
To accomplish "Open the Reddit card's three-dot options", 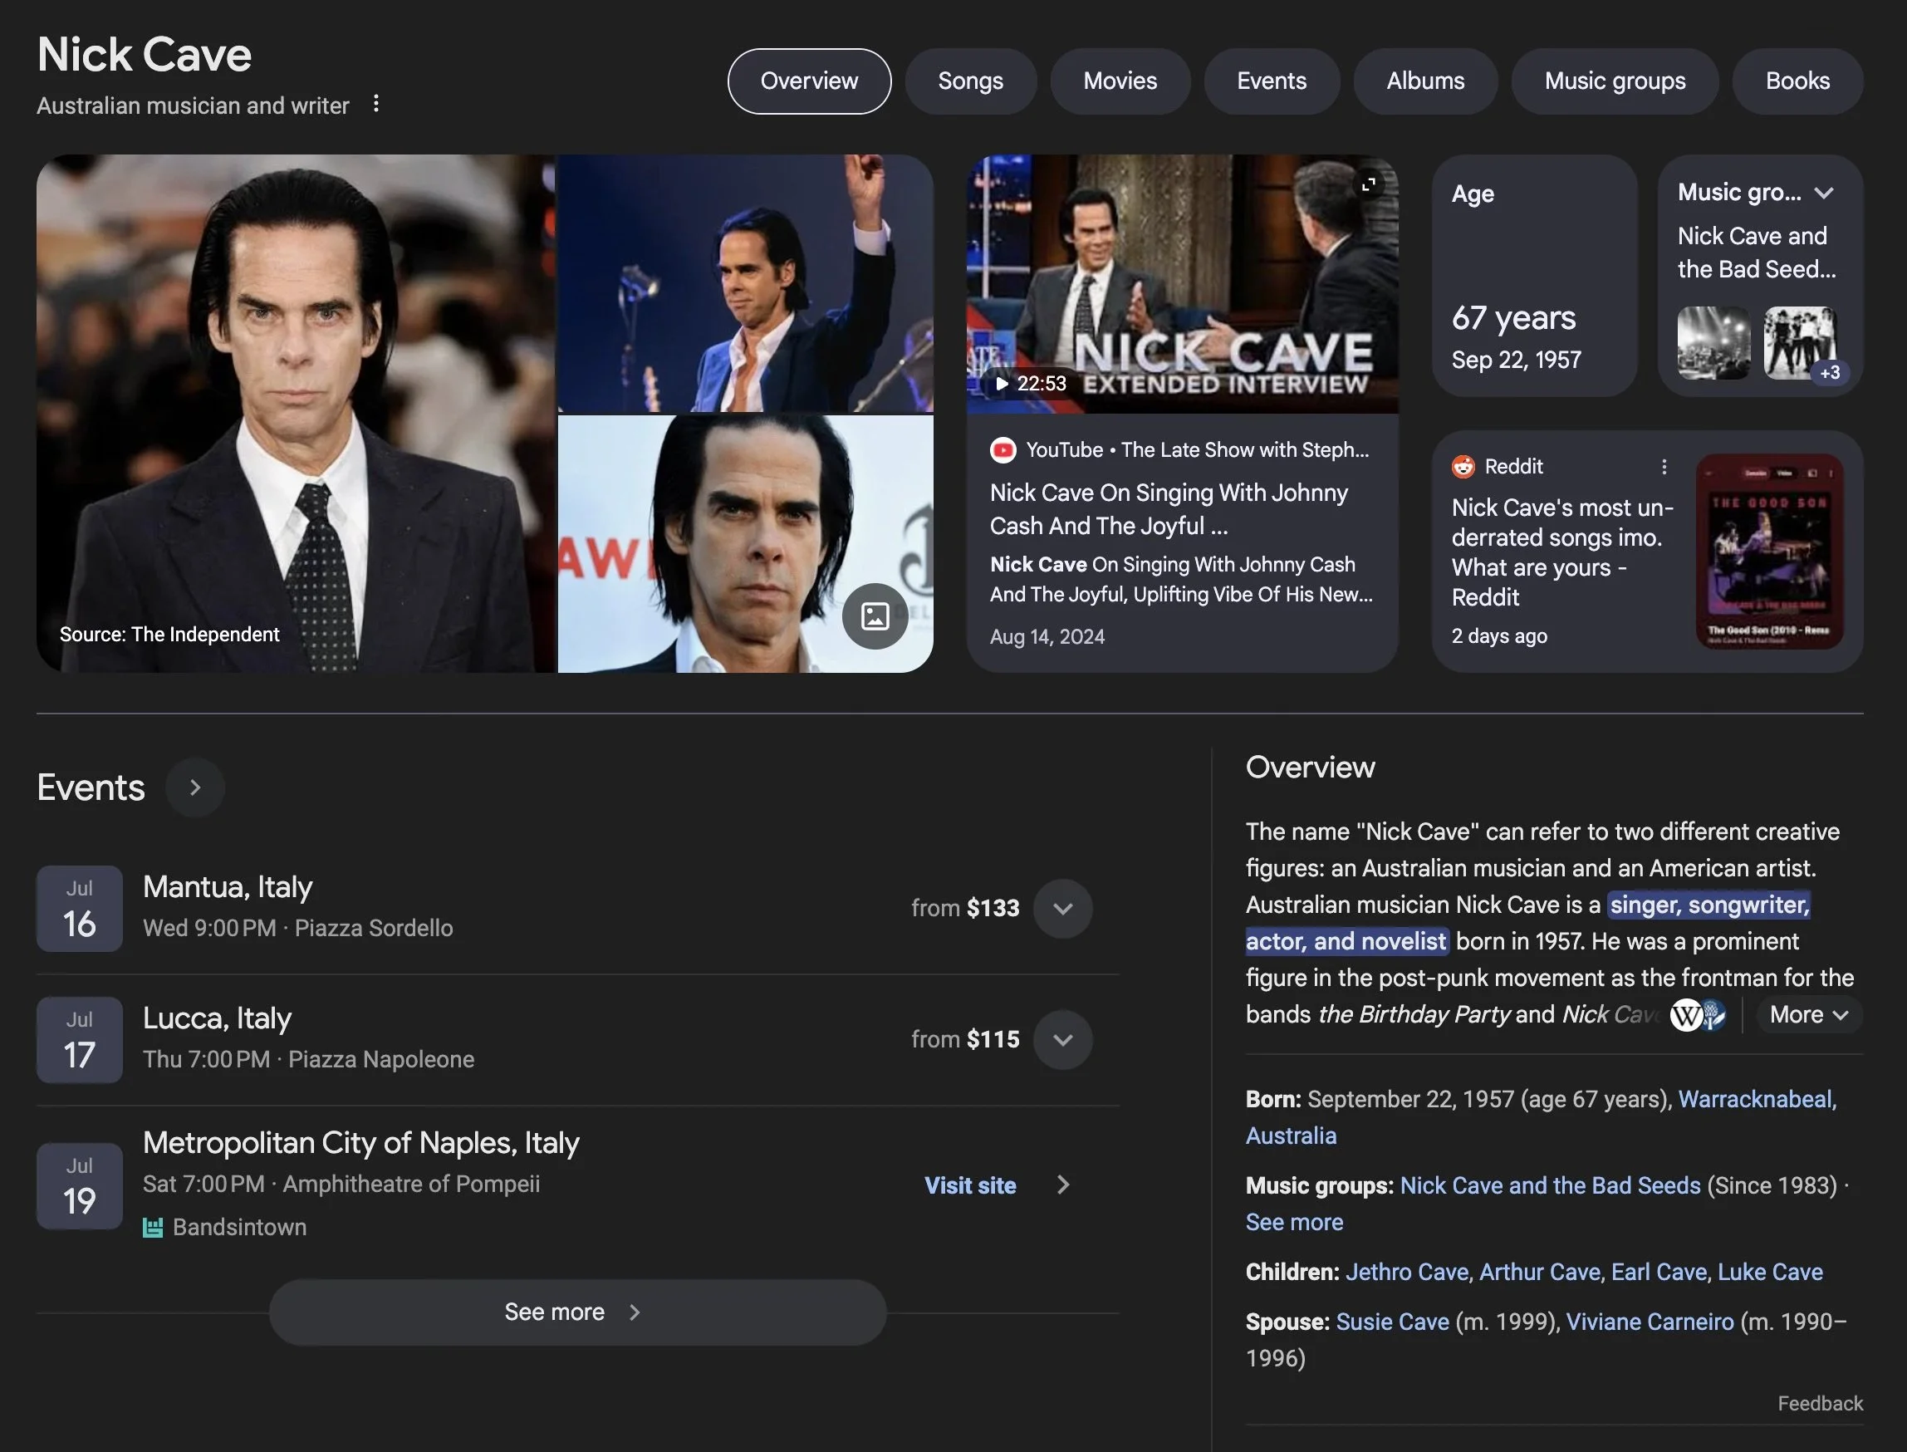I will point(1664,467).
